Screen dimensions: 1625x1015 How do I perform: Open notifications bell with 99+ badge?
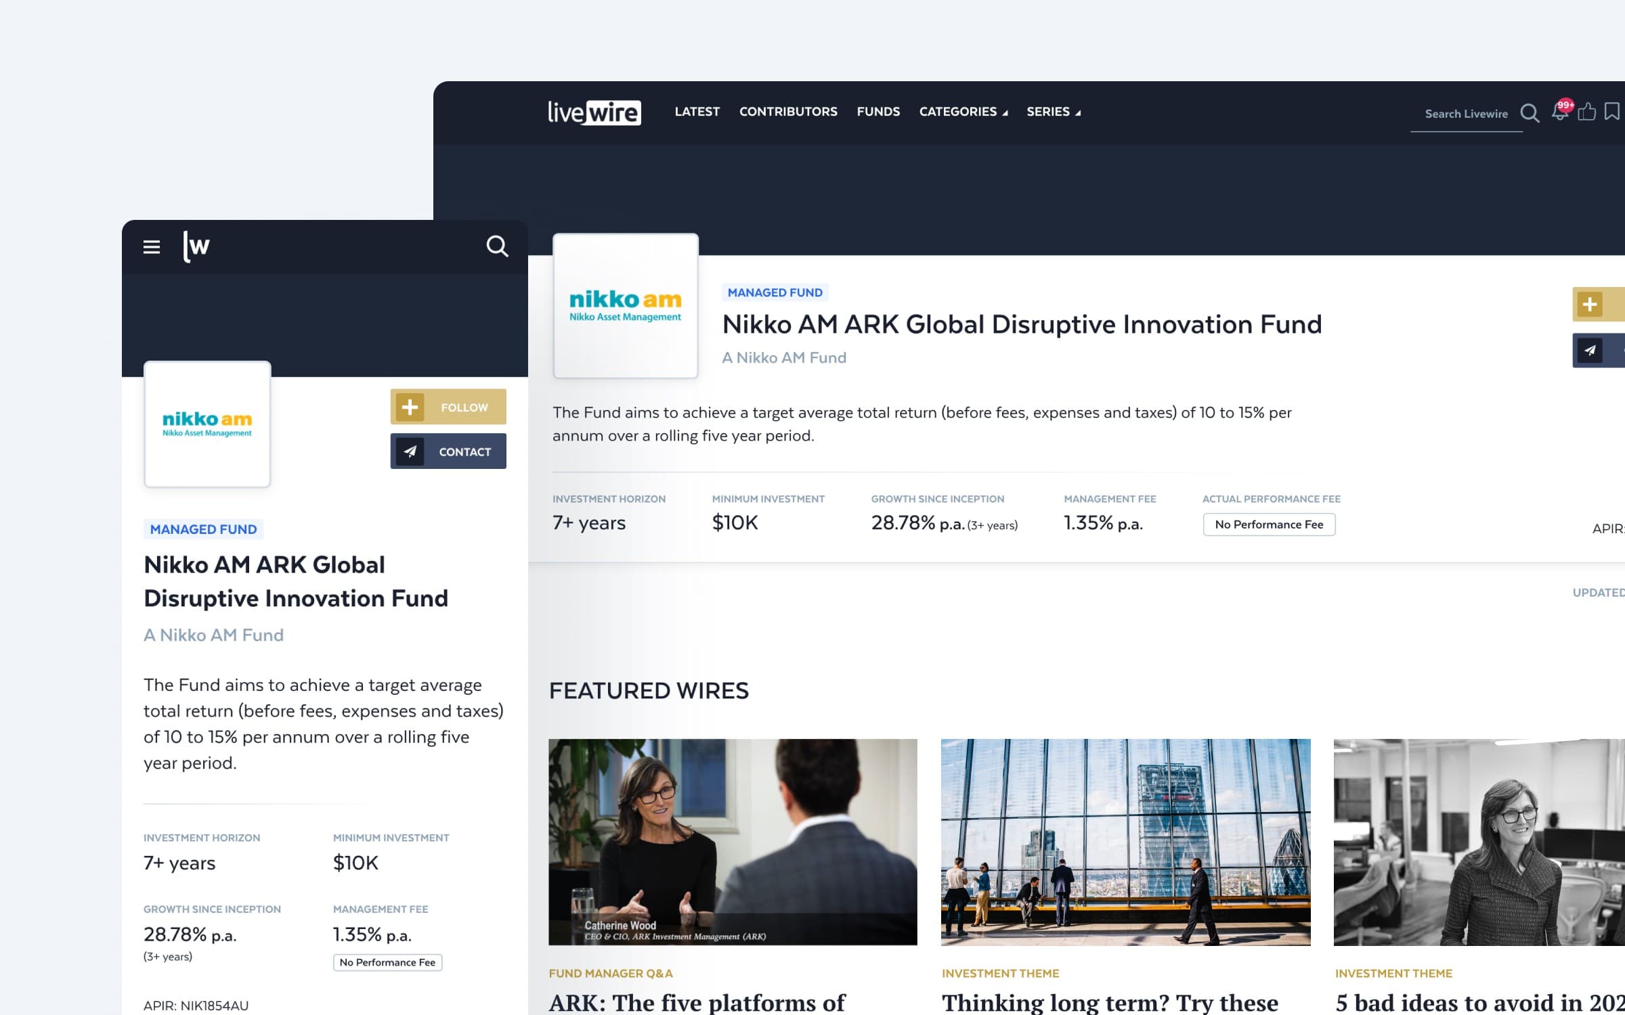coord(1561,110)
